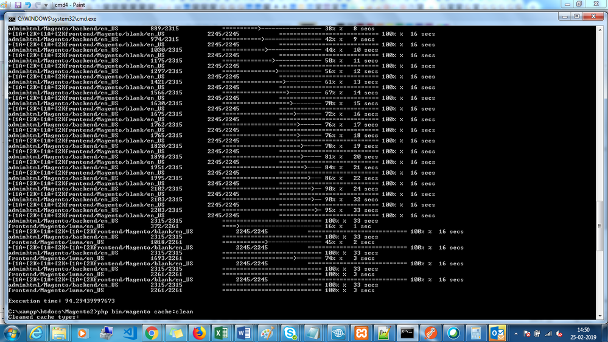Click the 'Cleaned cache types:' line
This screenshot has height=342, width=608.
[x=43, y=317]
